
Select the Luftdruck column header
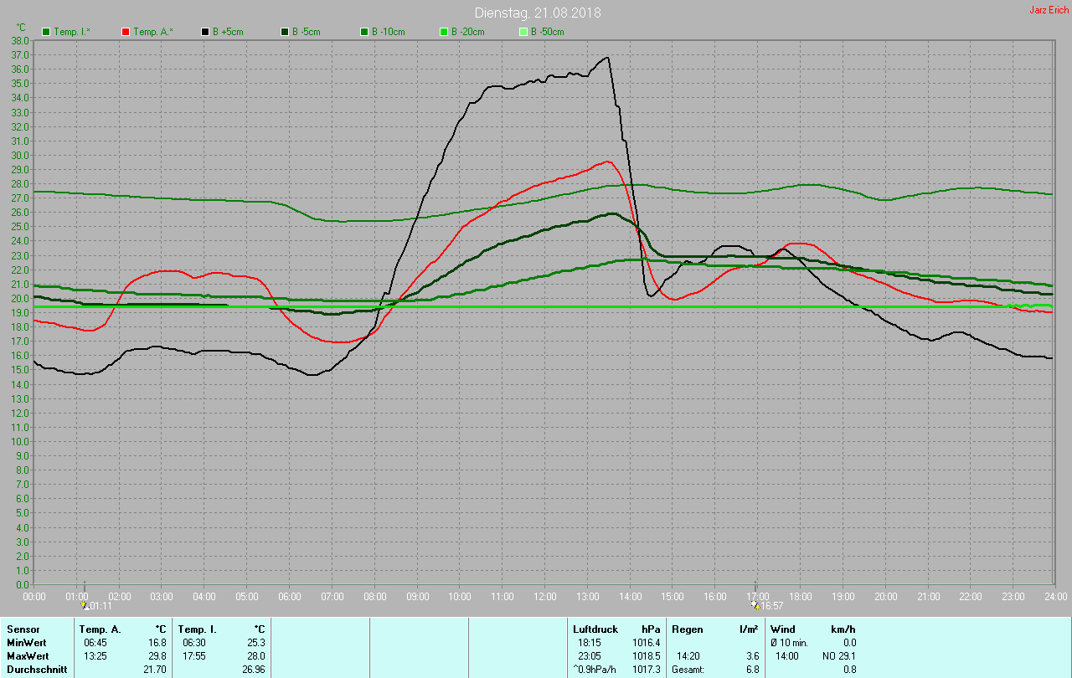coord(595,629)
